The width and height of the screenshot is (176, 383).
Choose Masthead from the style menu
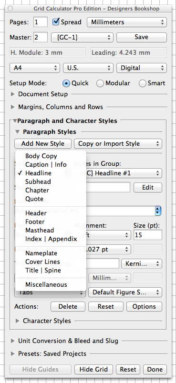51,231
